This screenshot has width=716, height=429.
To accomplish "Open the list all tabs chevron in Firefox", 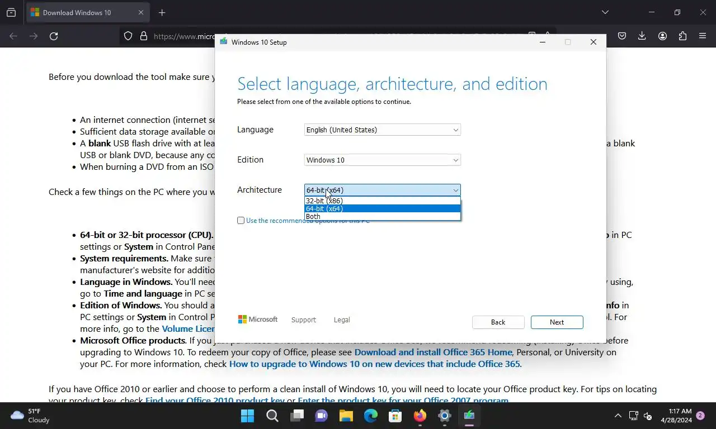I will click(x=605, y=12).
